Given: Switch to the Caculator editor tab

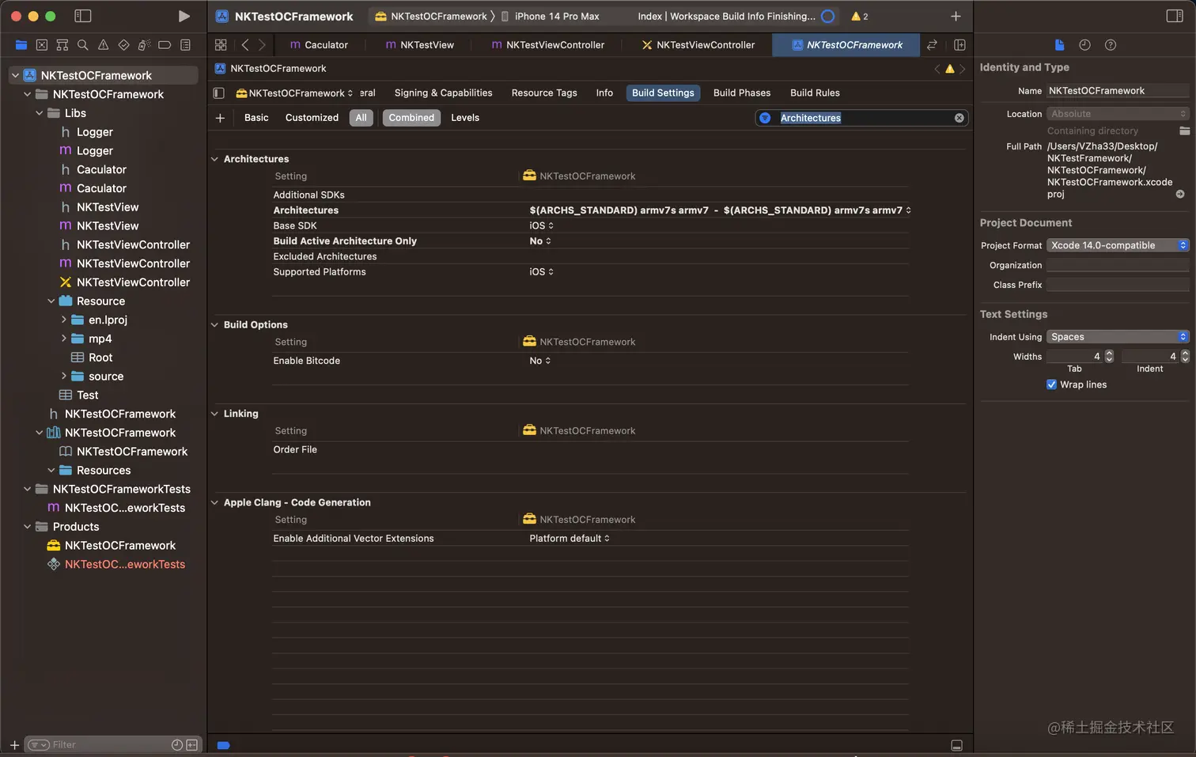Looking at the screenshot, I should click(x=319, y=45).
